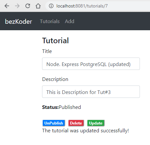
Task: Go to the Tutorials nav item
Action: point(50,21)
